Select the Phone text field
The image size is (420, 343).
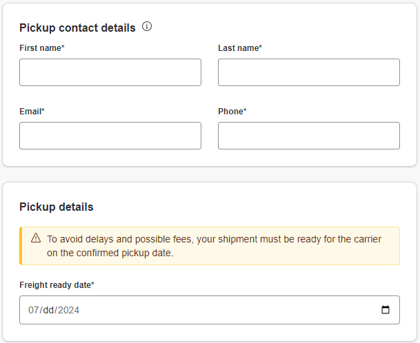pyautogui.click(x=309, y=136)
